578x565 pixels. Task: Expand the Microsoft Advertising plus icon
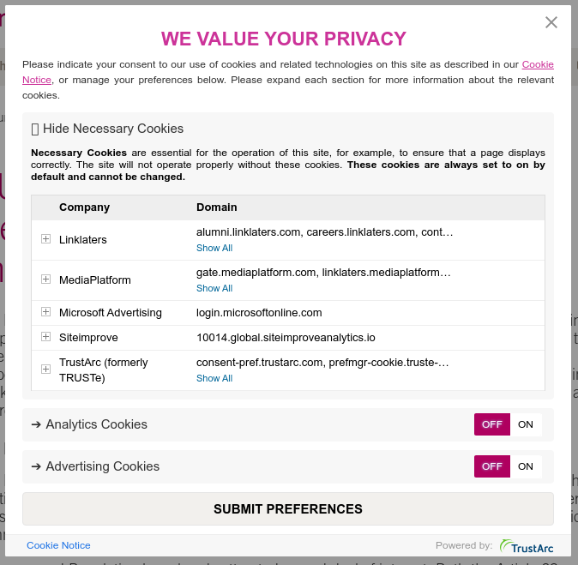(x=45, y=312)
